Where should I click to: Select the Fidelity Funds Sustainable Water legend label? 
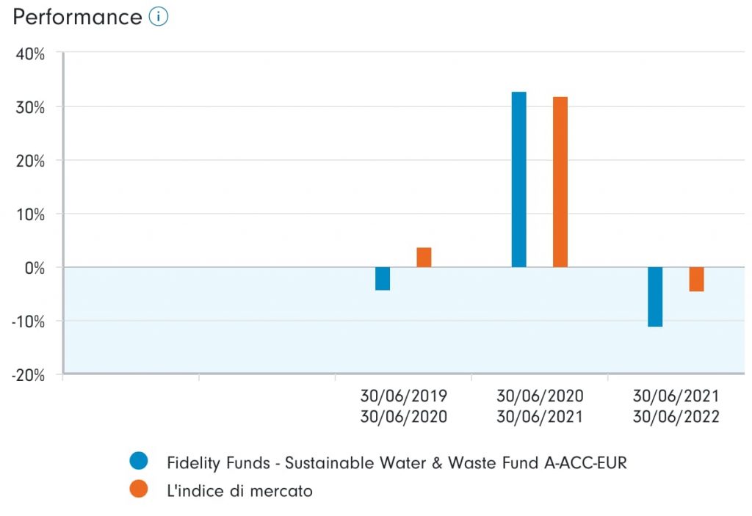[x=397, y=462]
